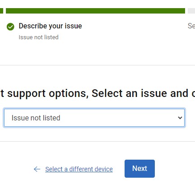Open the partially visible Se step on right
The image size is (195, 184).
pos(191,26)
